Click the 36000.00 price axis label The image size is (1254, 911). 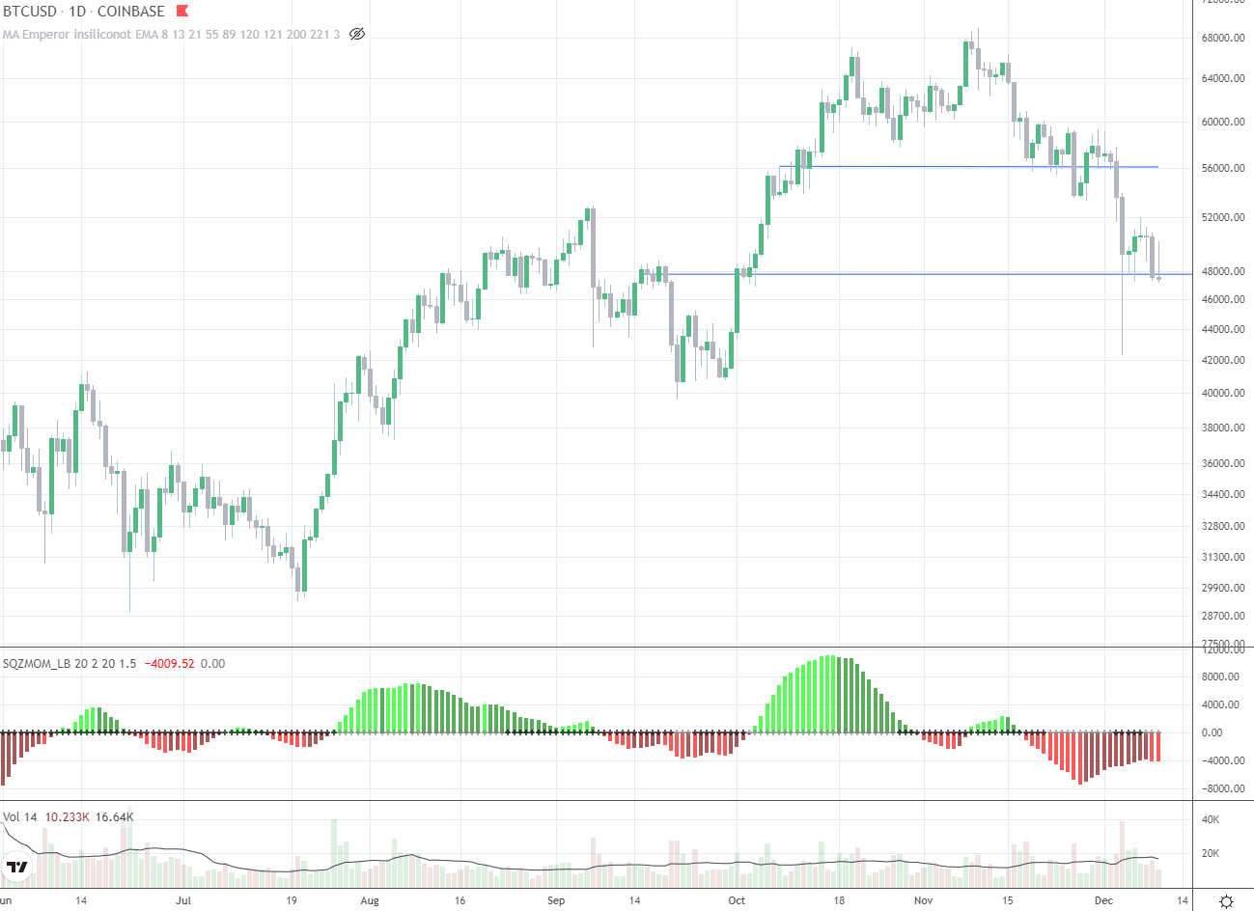1223,464
